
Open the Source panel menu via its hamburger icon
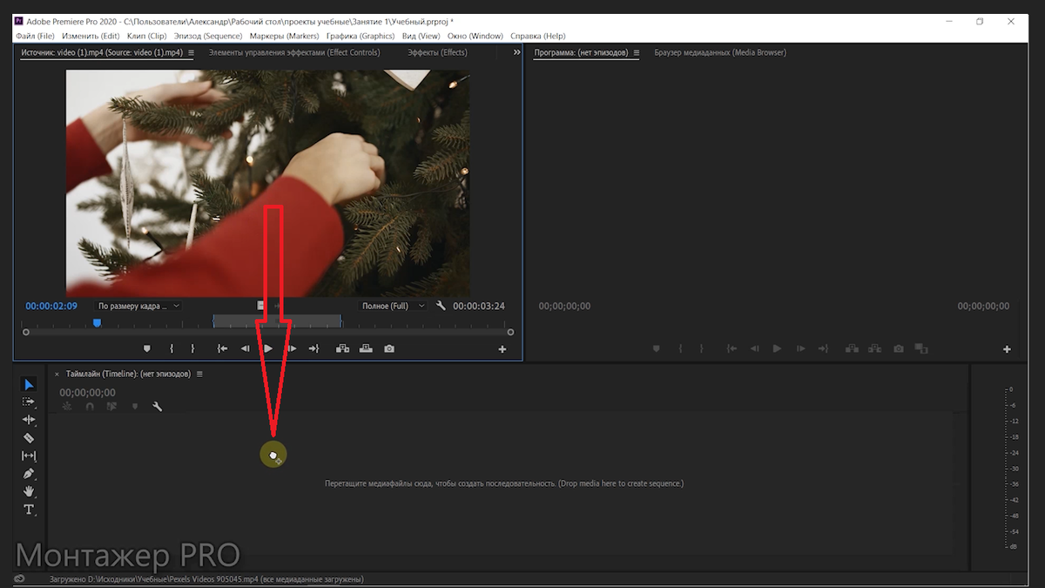[x=190, y=52]
